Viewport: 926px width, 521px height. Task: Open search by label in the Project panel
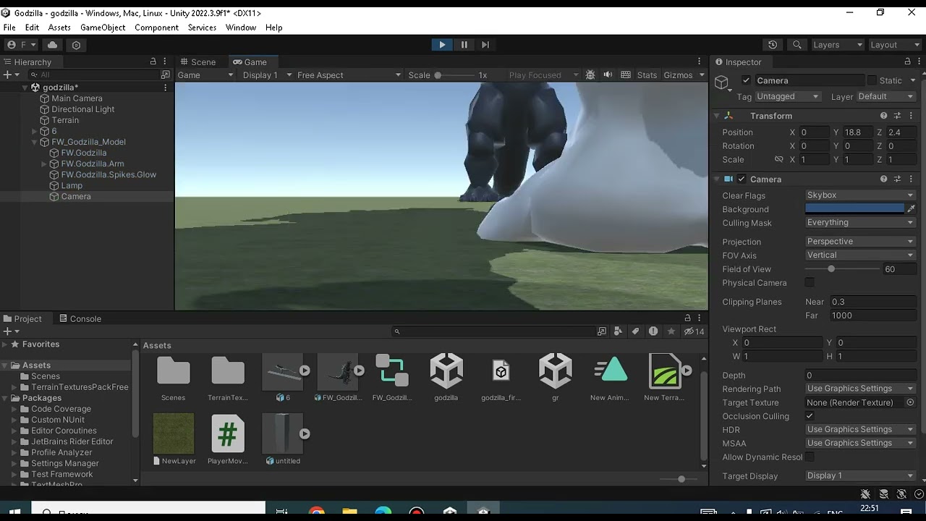[635, 331]
